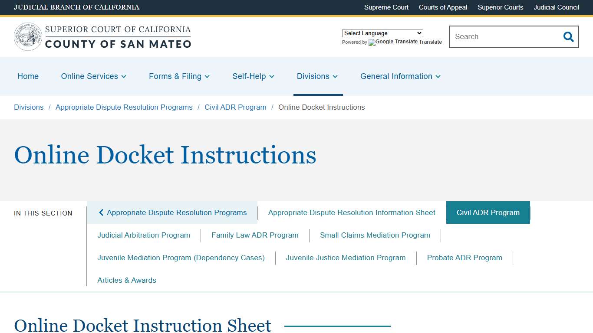The image size is (593, 333).
Task: Open the Judicial Council site
Action: coord(556,7)
